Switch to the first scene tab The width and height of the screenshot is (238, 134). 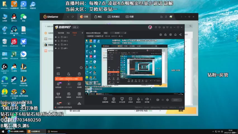pyautogui.click(x=61, y=33)
